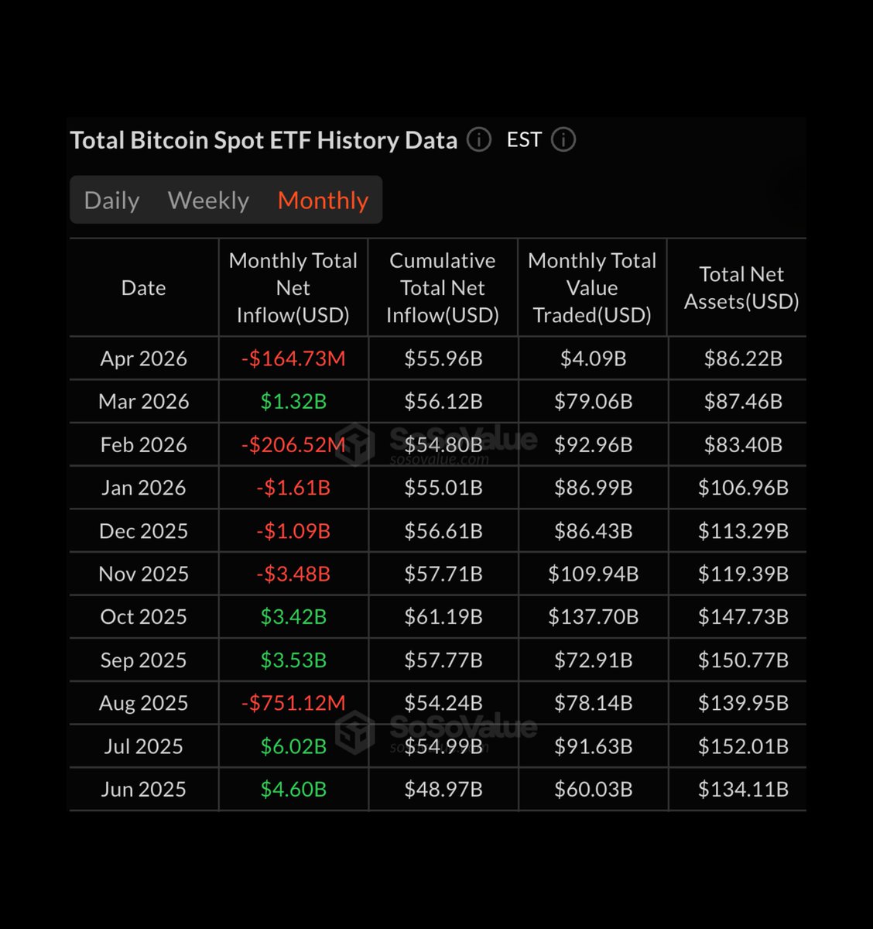
Task: Select the Apr 2026 date cell
Action: [x=144, y=358]
